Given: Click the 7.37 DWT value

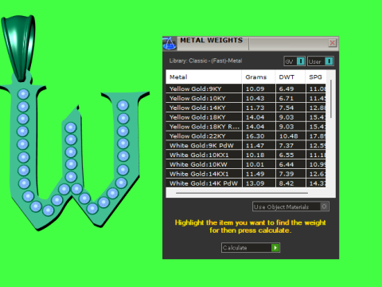Looking at the screenshot, I should click(286, 146).
